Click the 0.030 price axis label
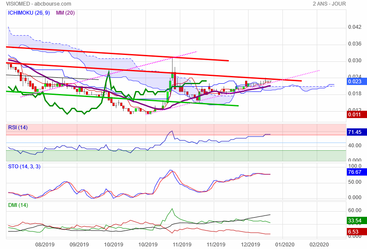Image resolution: width=367 pixels, height=249 pixels. click(x=355, y=61)
